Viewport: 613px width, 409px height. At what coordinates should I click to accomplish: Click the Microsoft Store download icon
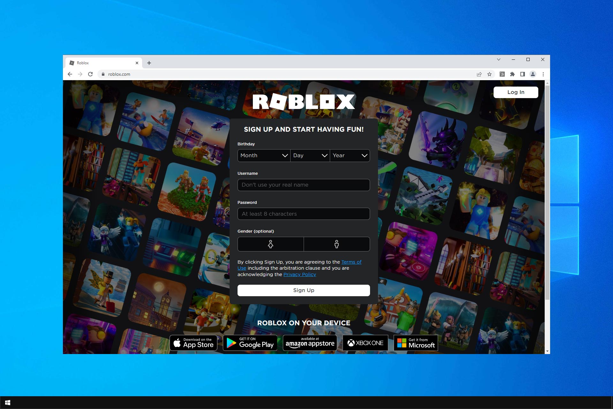(x=415, y=342)
